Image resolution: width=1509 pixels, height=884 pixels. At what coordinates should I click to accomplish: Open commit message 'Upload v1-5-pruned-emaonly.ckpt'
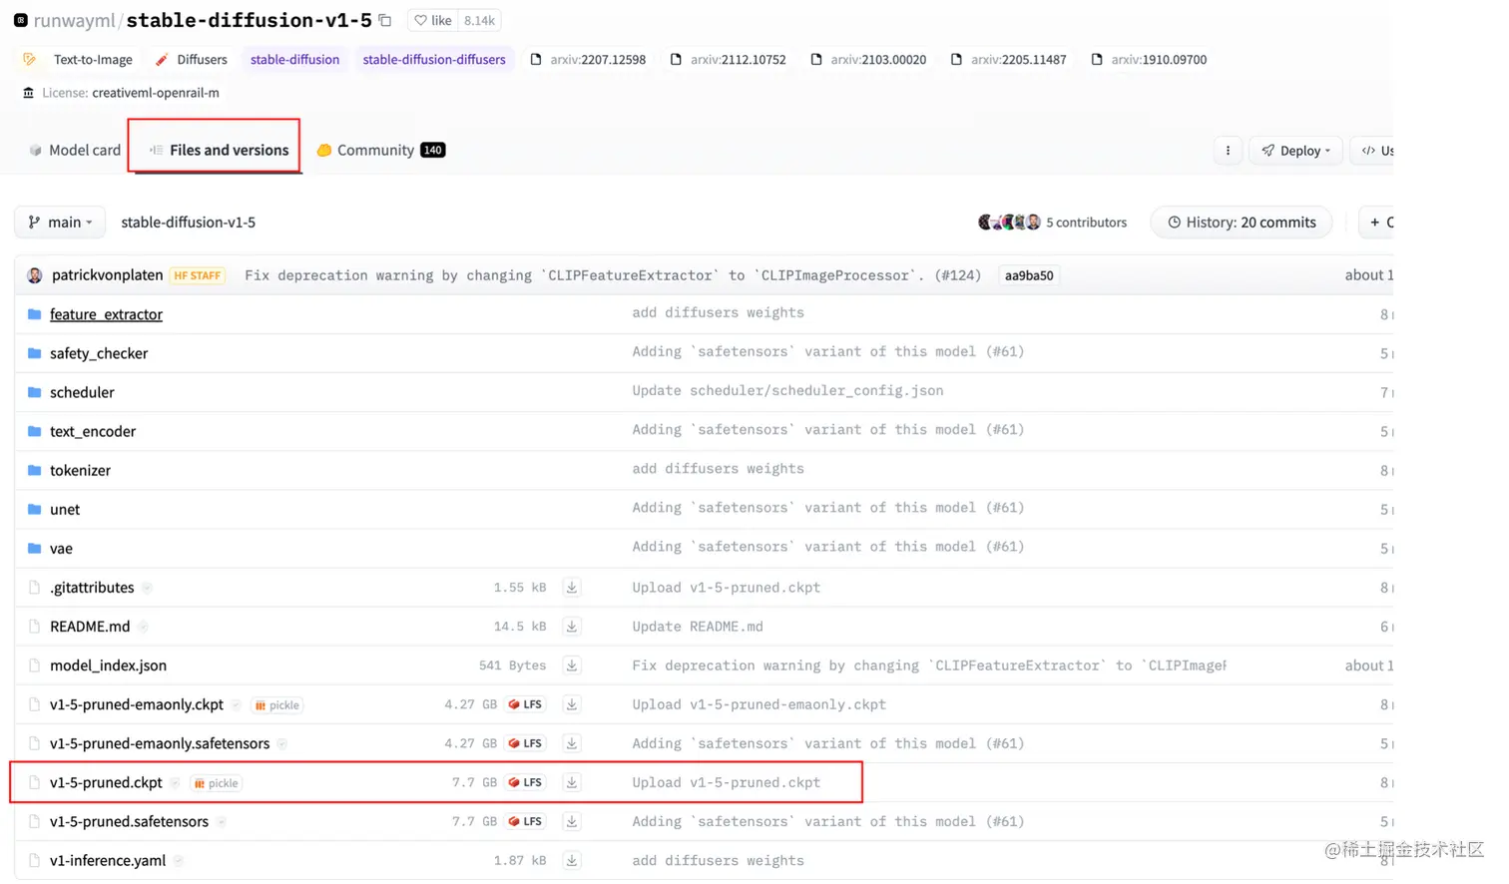click(x=759, y=704)
